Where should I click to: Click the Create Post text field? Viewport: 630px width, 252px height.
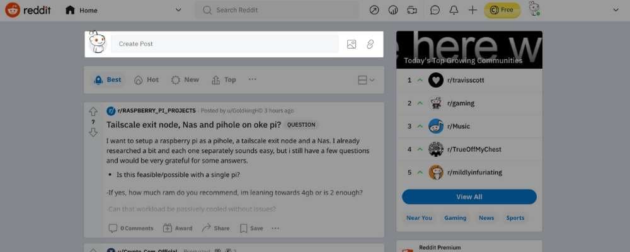[x=225, y=44]
